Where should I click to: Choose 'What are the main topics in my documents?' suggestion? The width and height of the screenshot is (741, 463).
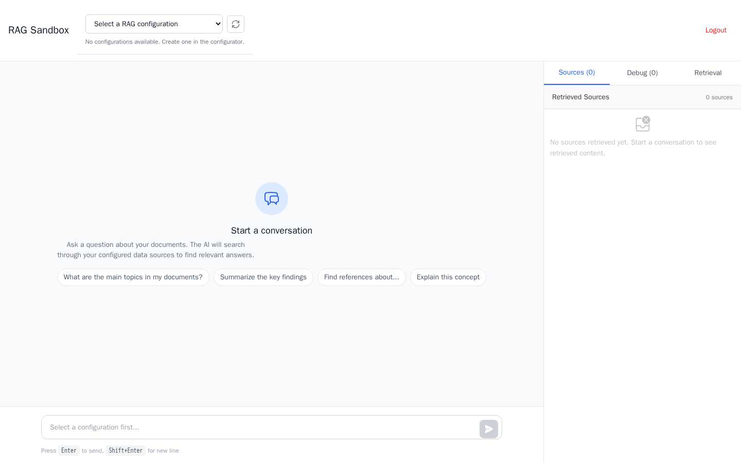pos(133,277)
